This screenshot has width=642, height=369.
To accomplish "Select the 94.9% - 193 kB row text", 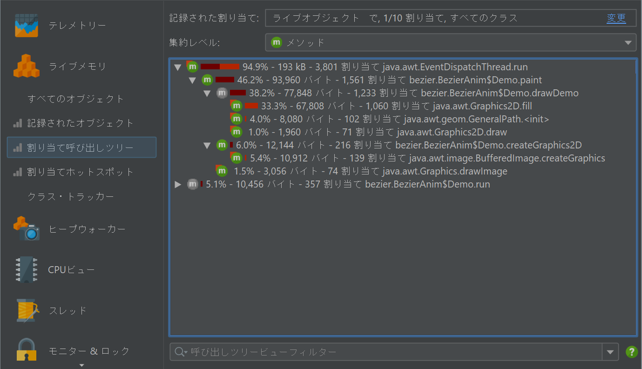I will pyautogui.click(x=385, y=67).
